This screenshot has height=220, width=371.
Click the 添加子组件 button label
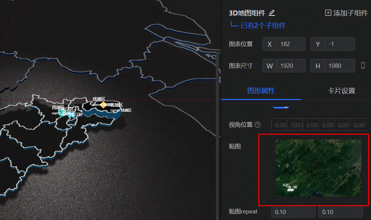point(350,13)
